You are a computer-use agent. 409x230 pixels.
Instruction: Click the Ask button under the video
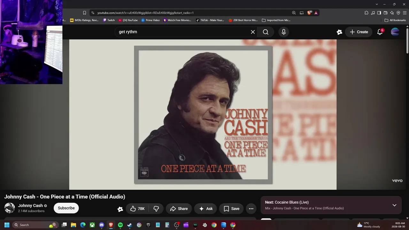point(206,209)
